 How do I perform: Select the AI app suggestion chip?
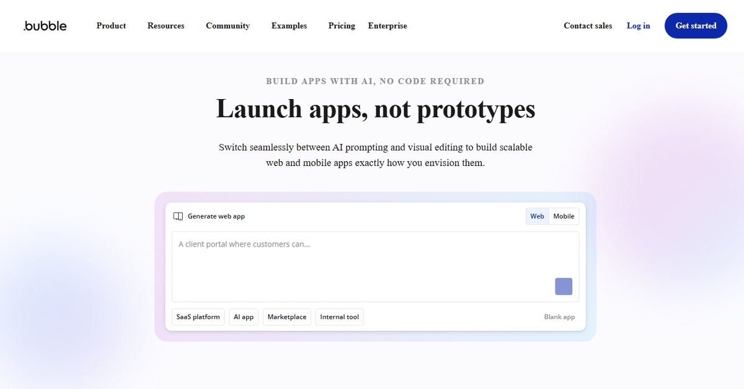(x=244, y=317)
